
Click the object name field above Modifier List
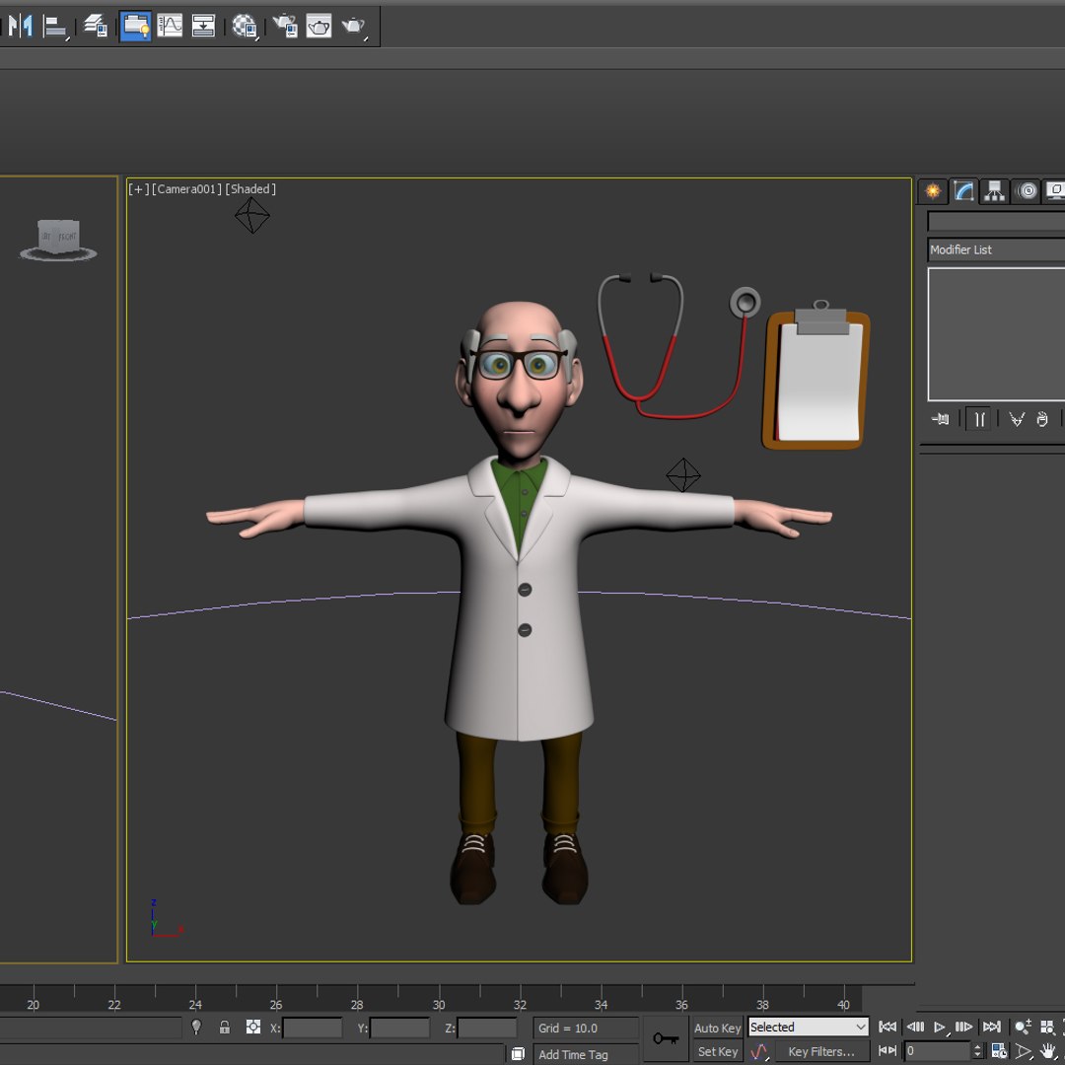pyautogui.click(x=996, y=222)
